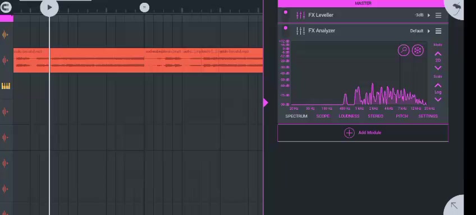Viewport: 476px width, 215px height.
Task: Click Scale up arrow above Log
Action: pos(438,86)
